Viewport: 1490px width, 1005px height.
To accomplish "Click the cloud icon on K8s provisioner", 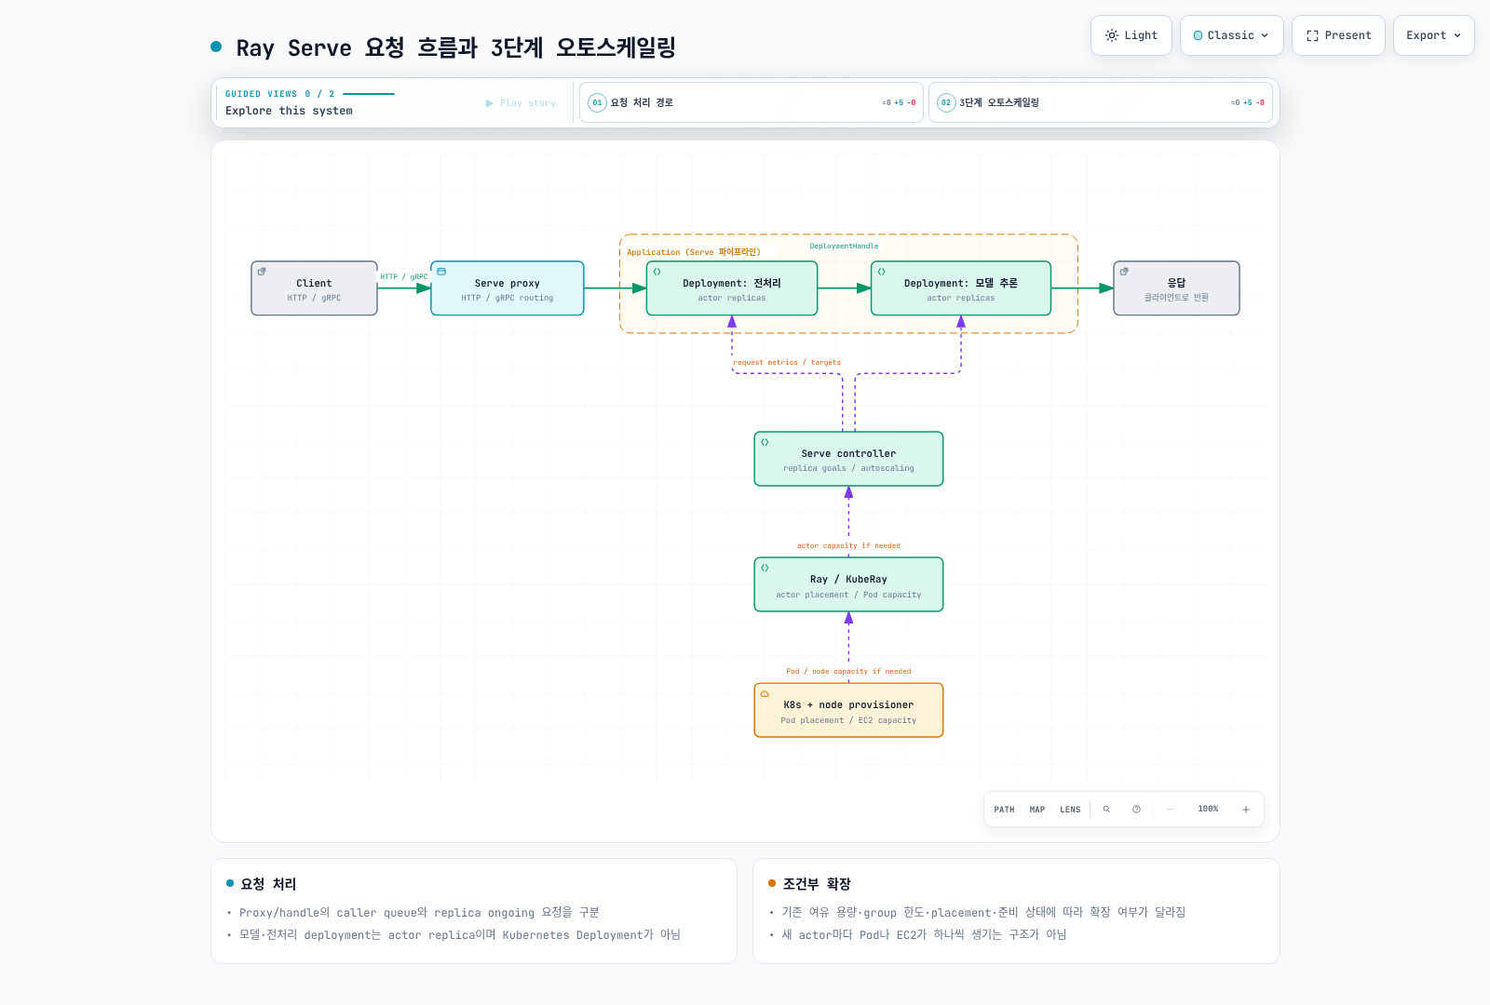I will click(765, 693).
